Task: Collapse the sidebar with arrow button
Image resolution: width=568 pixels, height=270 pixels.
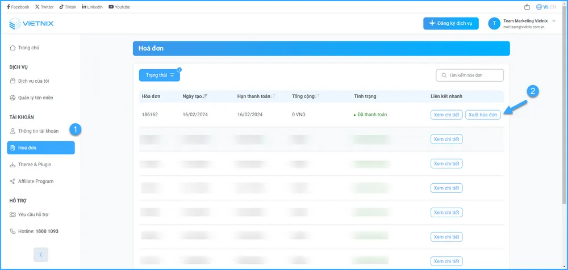Action: point(41,254)
